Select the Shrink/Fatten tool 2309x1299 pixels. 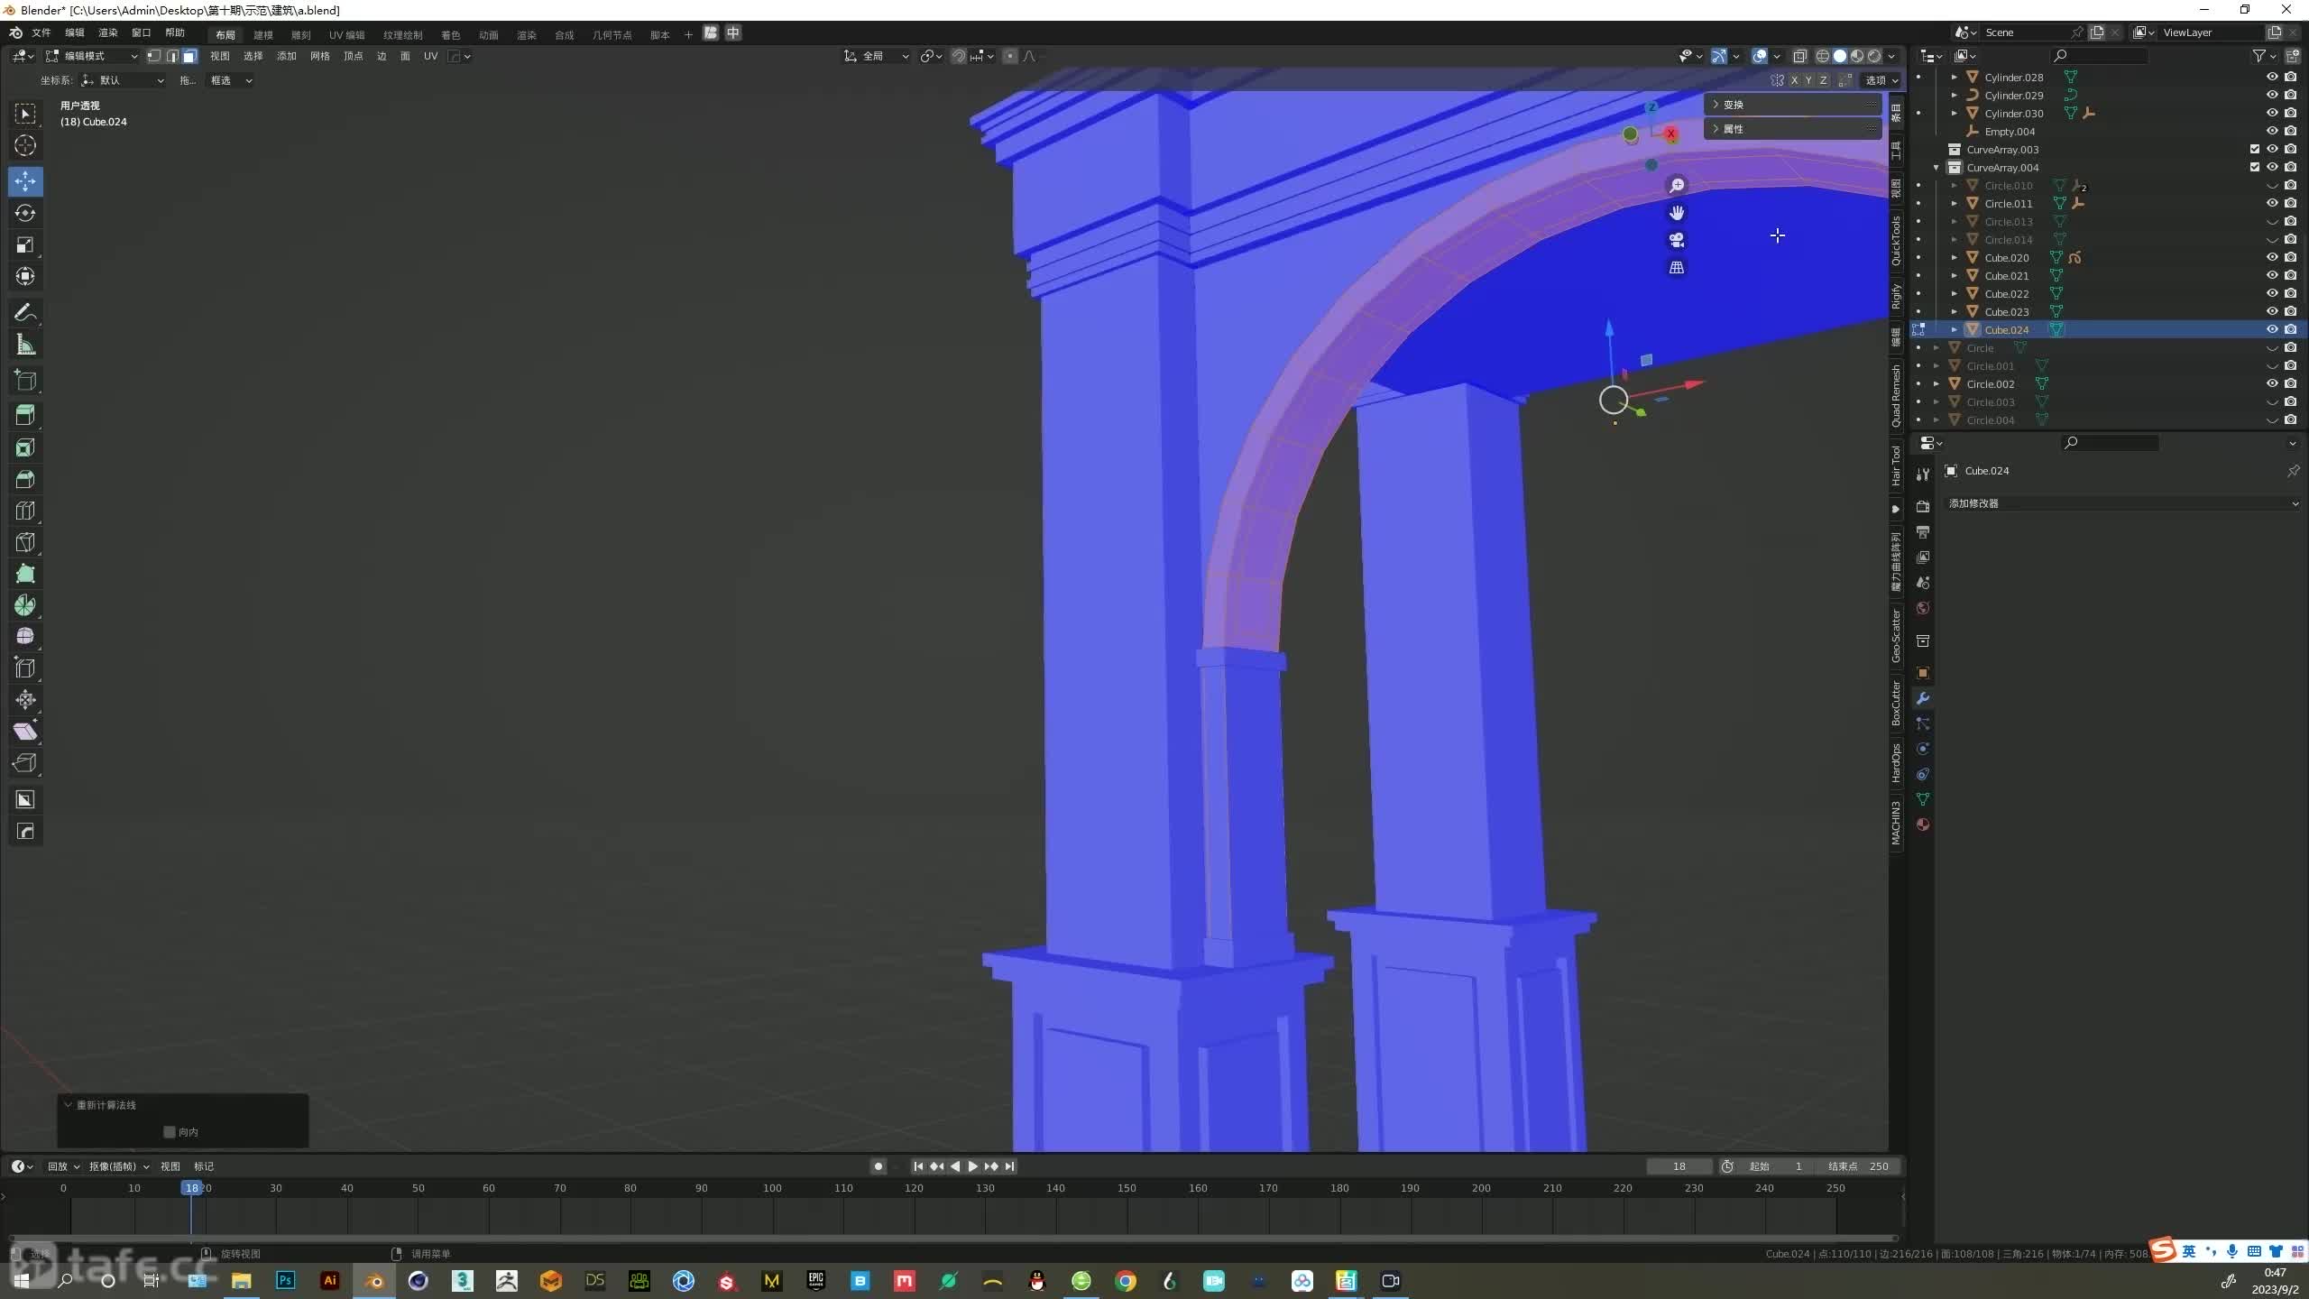25,700
